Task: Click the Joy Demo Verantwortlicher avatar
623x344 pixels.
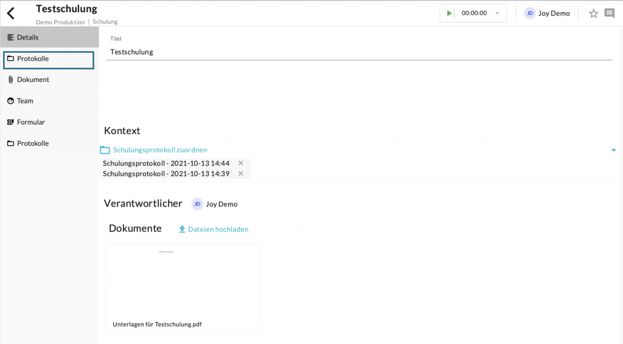Action: click(x=198, y=204)
